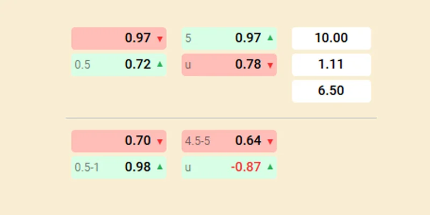Select the 0.70 odds value
430x215 pixels.
pyautogui.click(x=138, y=141)
